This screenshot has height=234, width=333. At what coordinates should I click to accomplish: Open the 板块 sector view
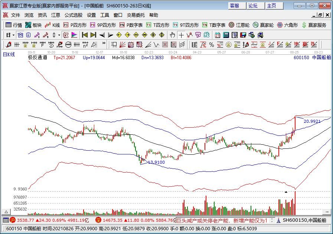pos(33,25)
